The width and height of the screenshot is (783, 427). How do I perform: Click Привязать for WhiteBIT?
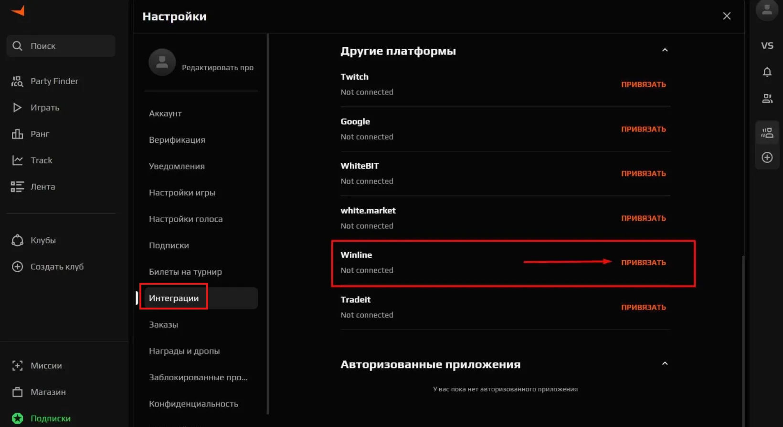click(643, 174)
